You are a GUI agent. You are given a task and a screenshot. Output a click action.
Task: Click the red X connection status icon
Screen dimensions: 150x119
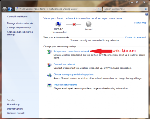point(74,24)
